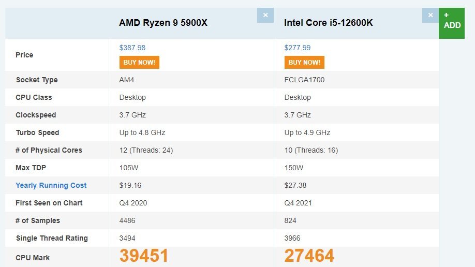The image size is (475, 267).
Task: Click the 27464 CPU Mark score
Action: point(309,256)
